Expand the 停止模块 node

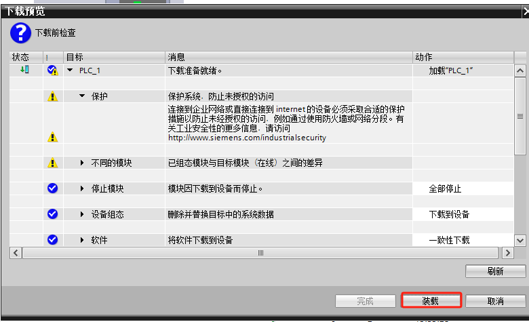point(82,188)
